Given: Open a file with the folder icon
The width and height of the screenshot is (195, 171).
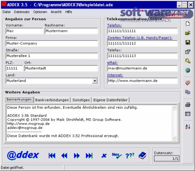Looking at the screenshot, I should (188, 33).
